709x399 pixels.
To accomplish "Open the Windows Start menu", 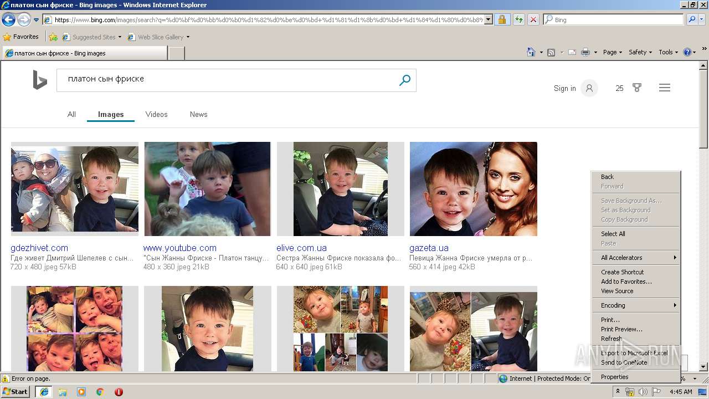I will (x=16, y=391).
